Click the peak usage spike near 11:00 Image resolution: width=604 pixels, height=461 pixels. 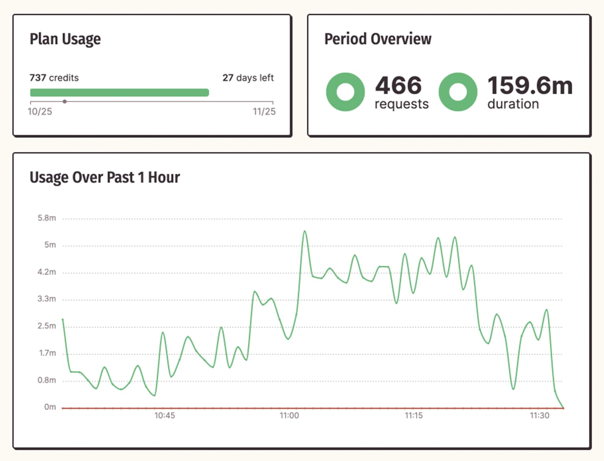coord(305,231)
